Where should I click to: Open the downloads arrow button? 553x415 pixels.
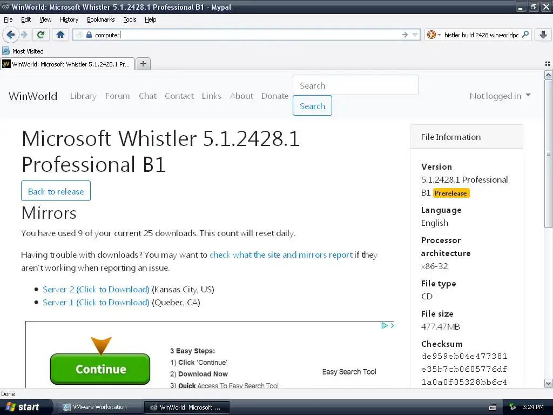tap(543, 35)
